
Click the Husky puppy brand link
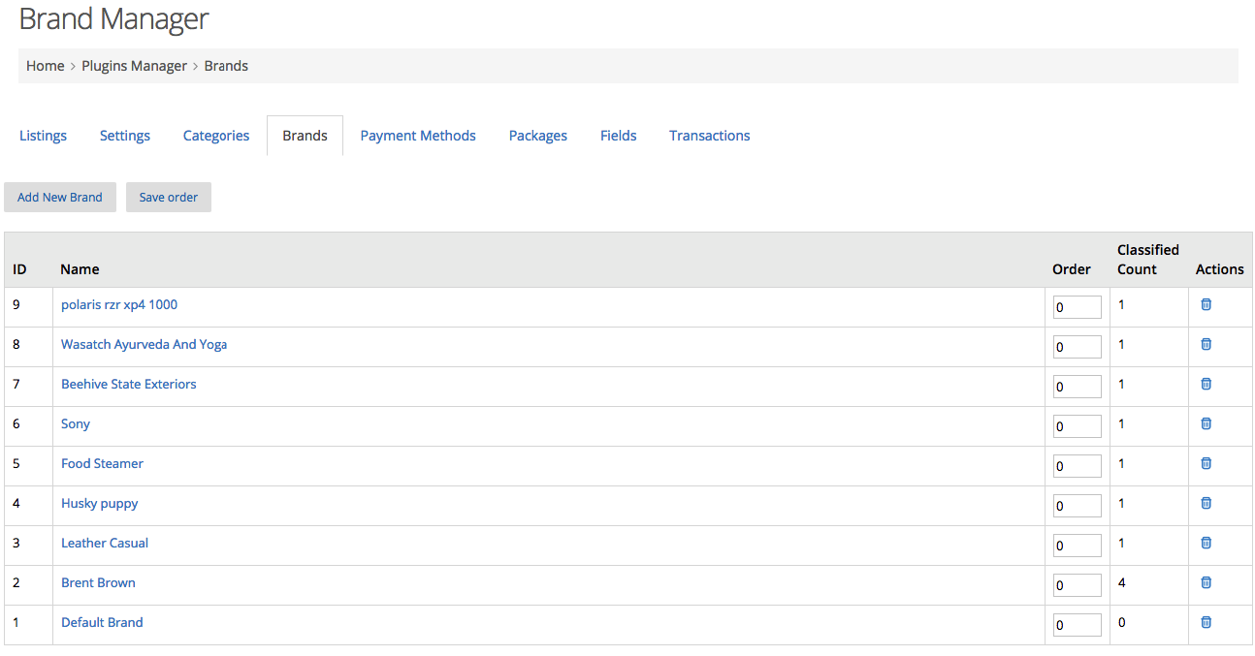tap(100, 503)
